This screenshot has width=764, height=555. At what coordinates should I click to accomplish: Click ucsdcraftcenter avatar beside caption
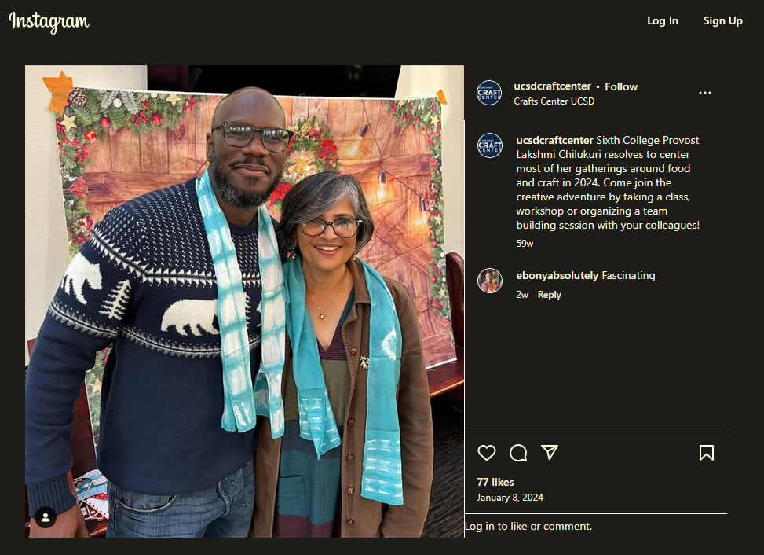pos(490,145)
